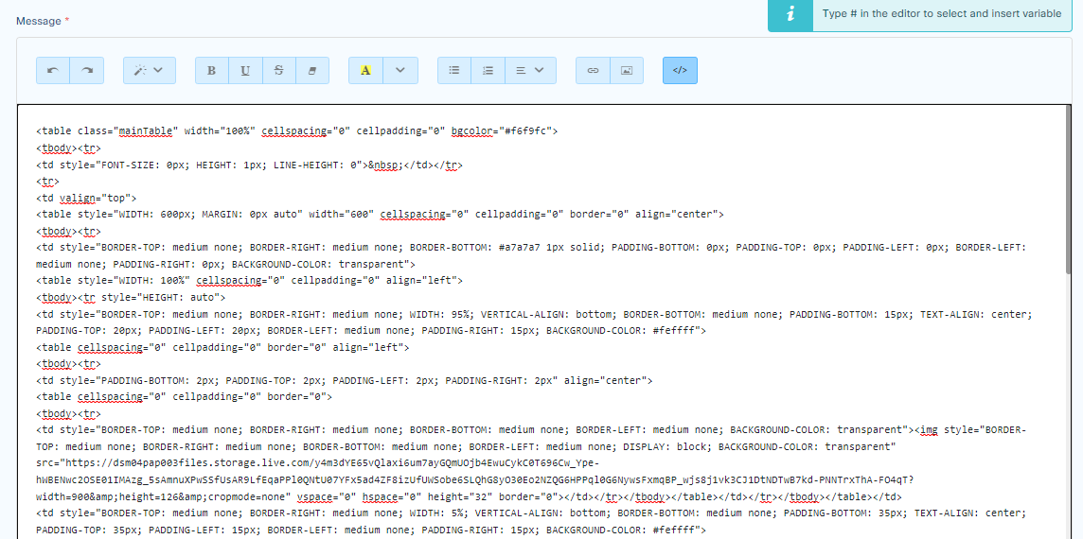Click the mainTable opening tag line

pyautogui.click(x=296, y=131)
